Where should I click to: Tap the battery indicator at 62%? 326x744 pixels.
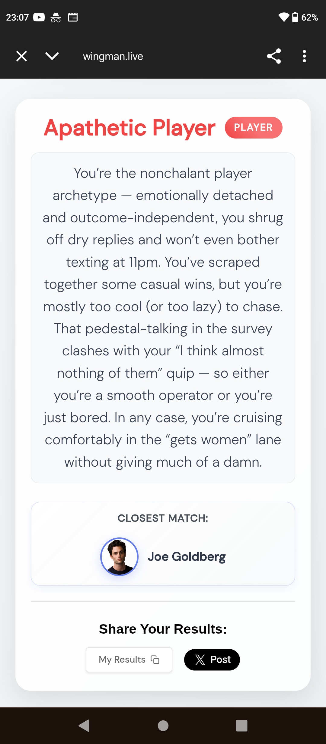tap(295, 17)
